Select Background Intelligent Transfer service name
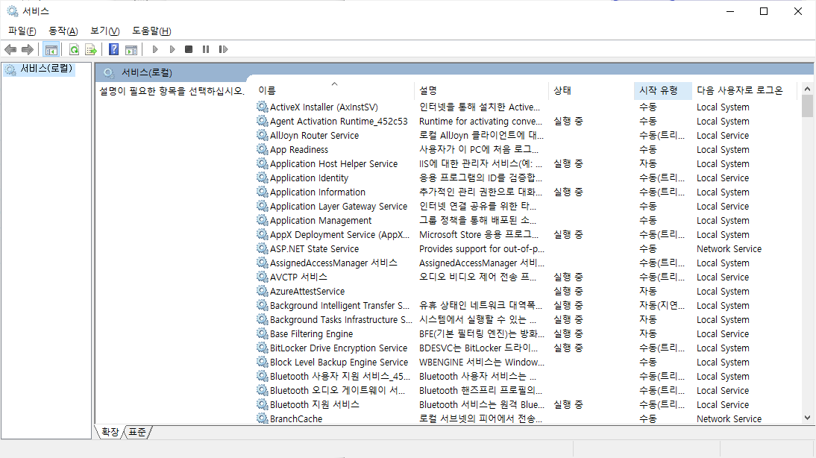Viewport: 816px width, 458px height. (340, 306)
